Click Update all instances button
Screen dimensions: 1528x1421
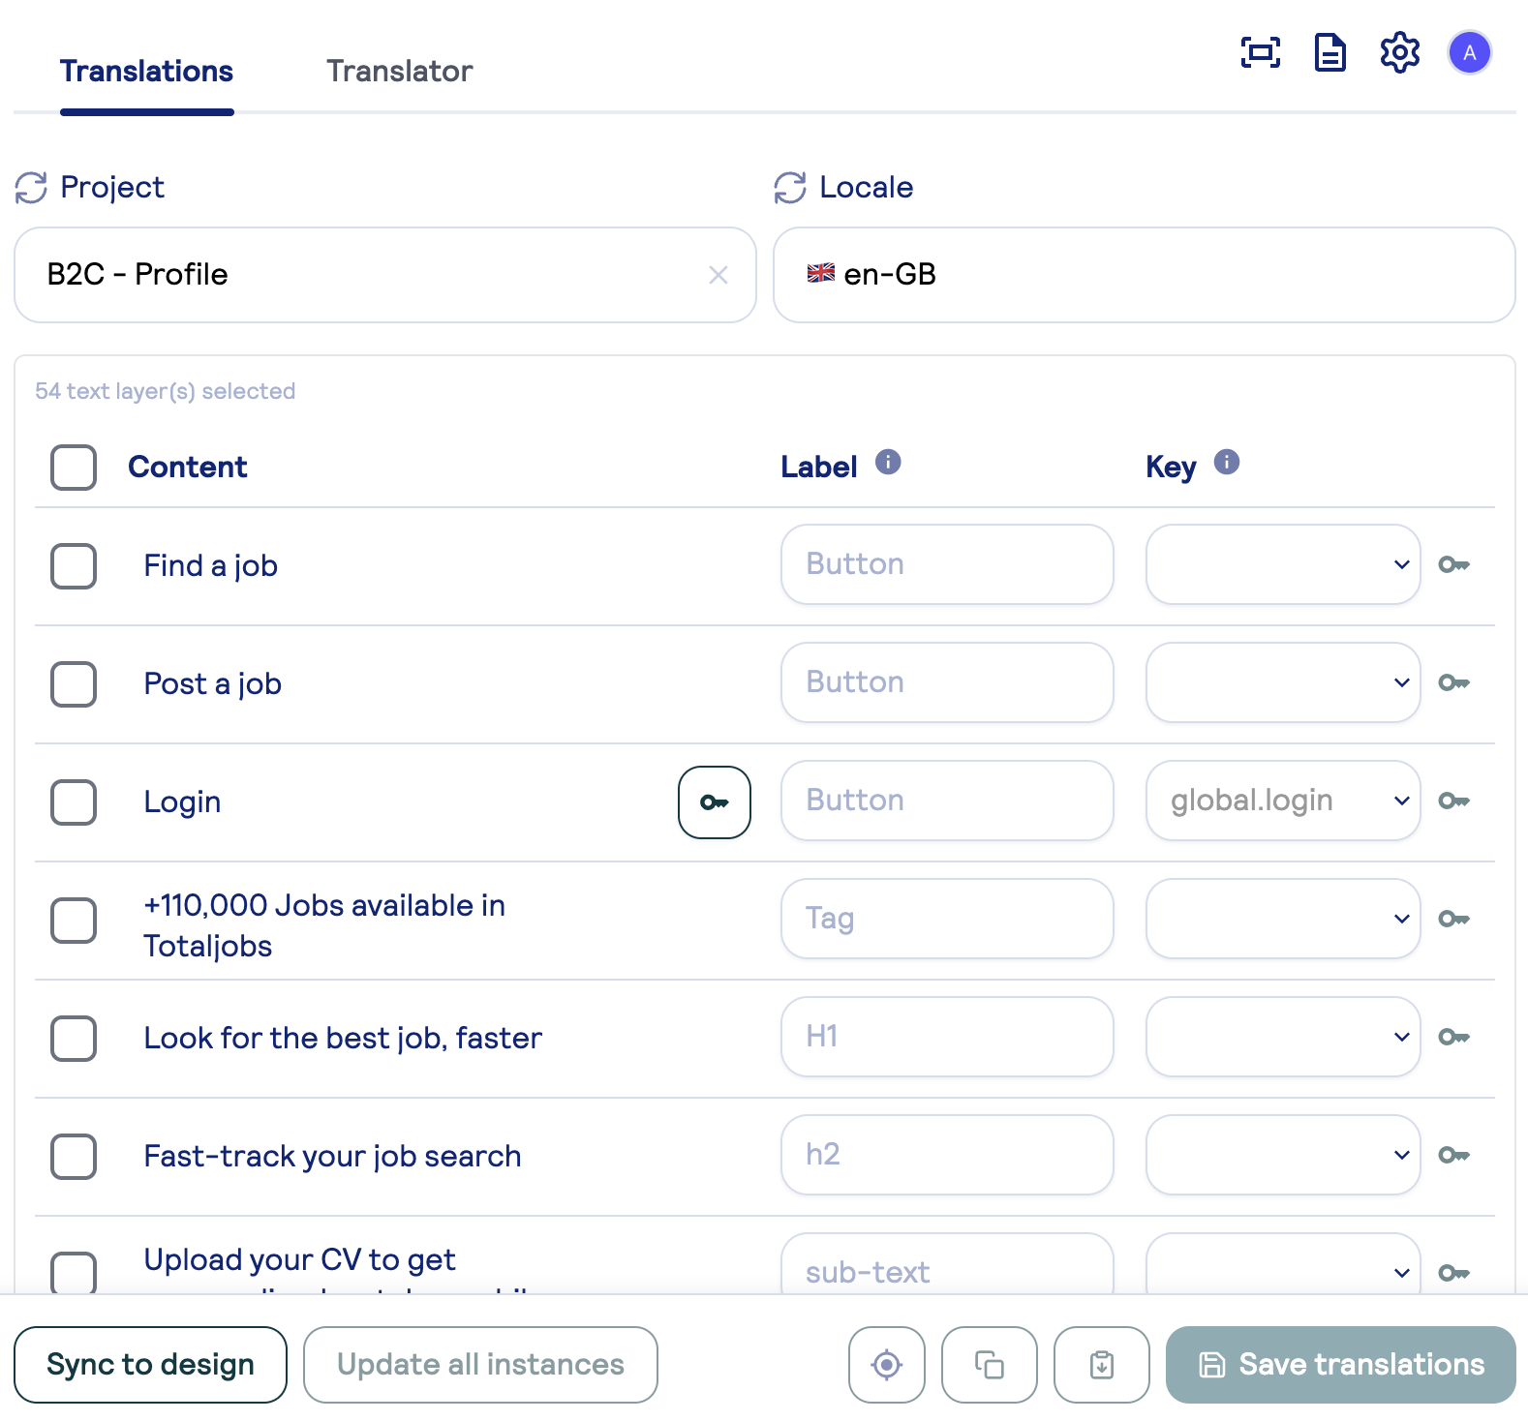coord(480,1365)
